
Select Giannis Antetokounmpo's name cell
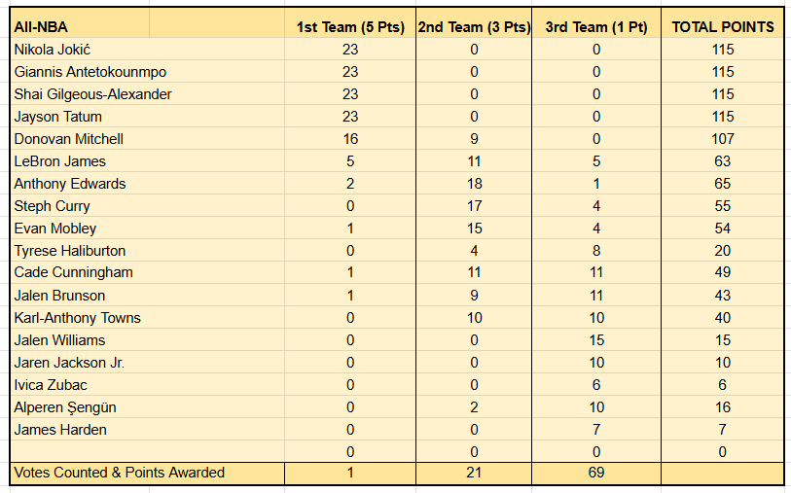point(147,72)
